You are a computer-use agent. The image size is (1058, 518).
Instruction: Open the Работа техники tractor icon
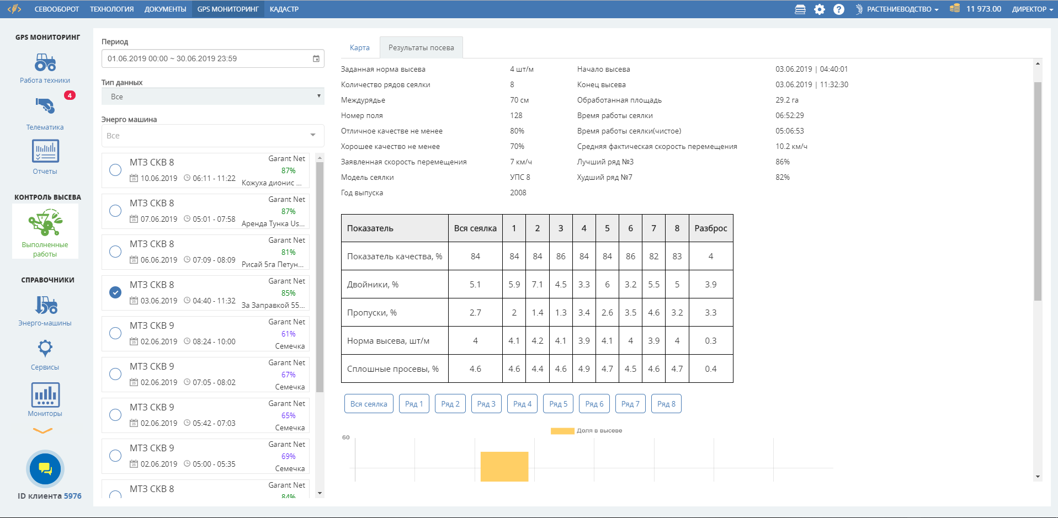coord(45,63)
